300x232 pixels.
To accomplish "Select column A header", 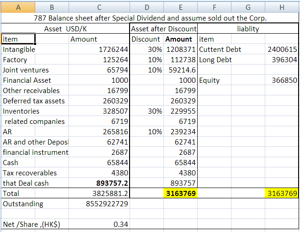I will pyautogui.click(x=18, y=7).
